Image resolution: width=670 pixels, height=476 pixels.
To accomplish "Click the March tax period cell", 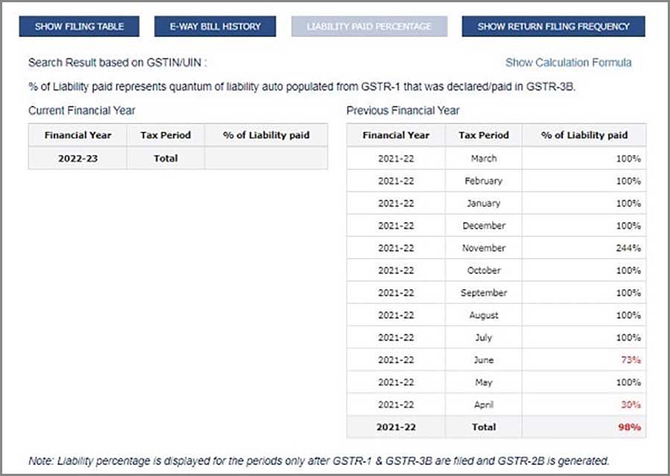I will tap(483, 159).
